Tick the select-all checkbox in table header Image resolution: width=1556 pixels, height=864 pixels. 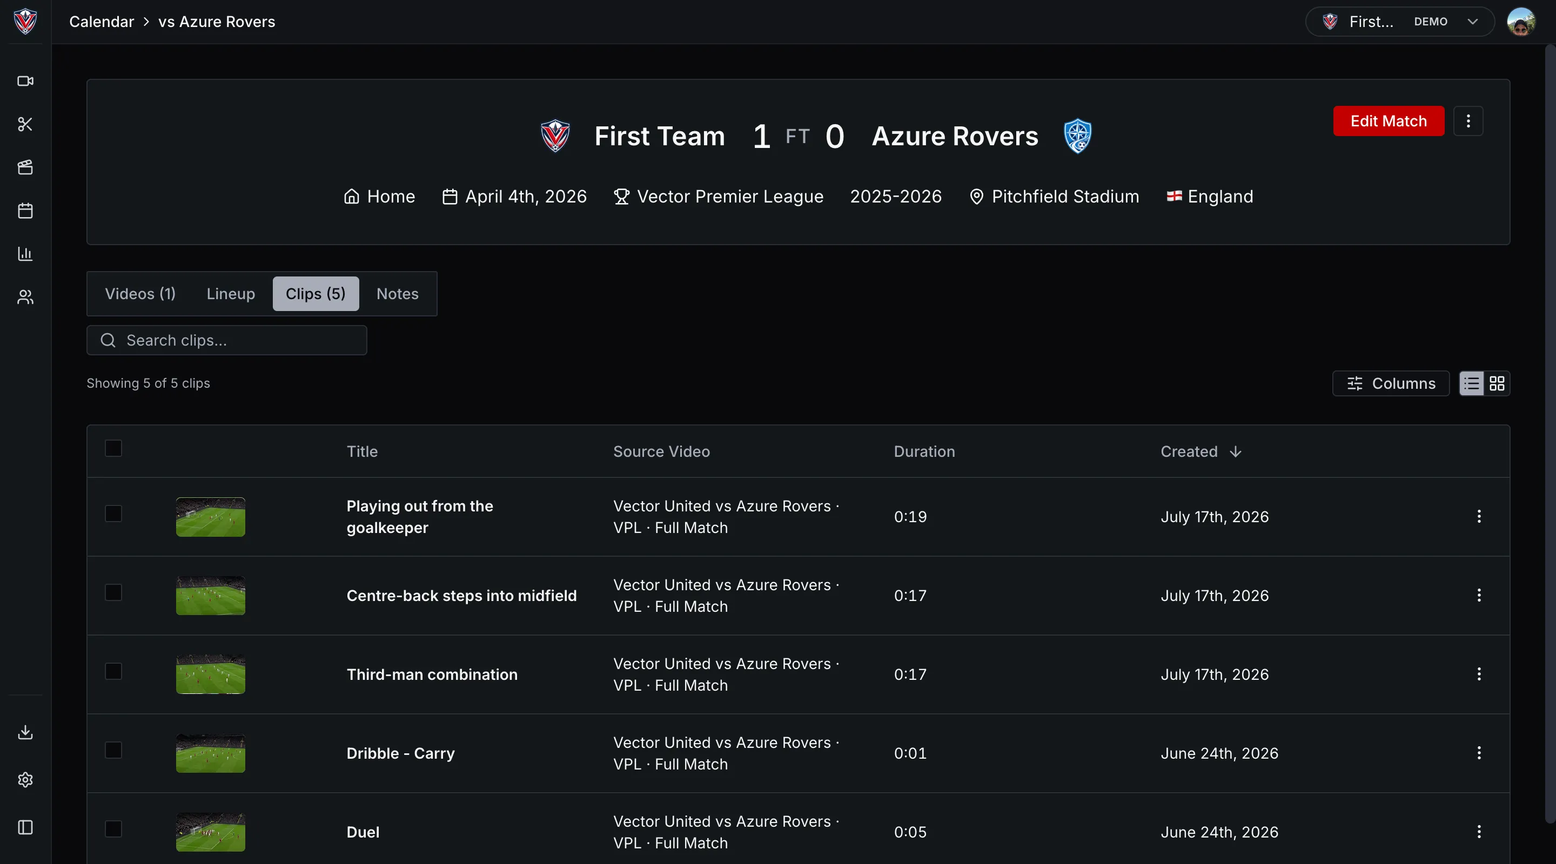tap(113, 448)
